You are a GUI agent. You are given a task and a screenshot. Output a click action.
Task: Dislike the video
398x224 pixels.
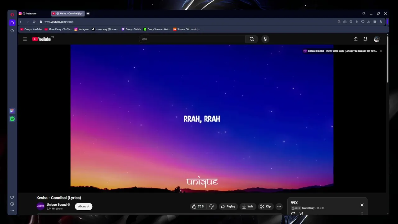click(211, 206)
